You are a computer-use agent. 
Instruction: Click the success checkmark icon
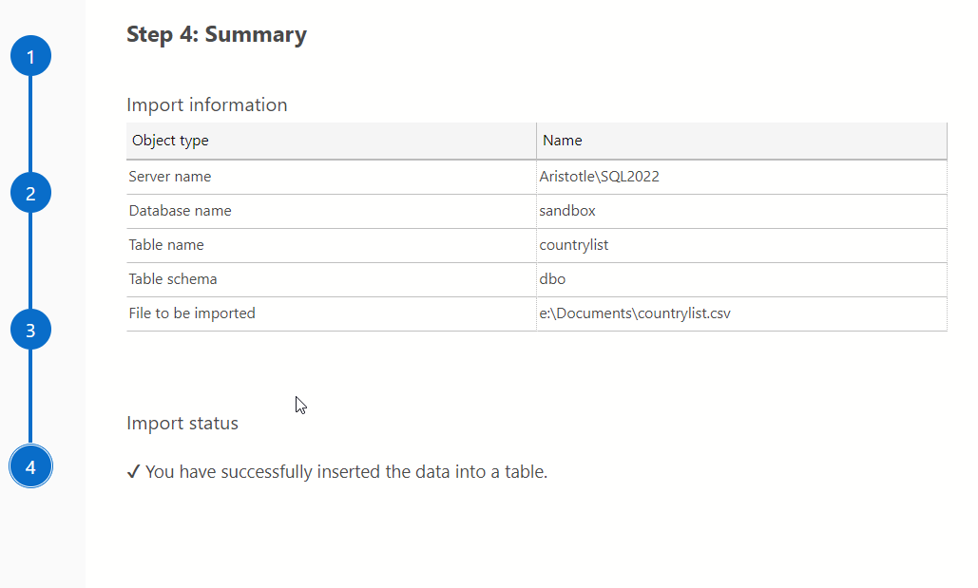134,471
